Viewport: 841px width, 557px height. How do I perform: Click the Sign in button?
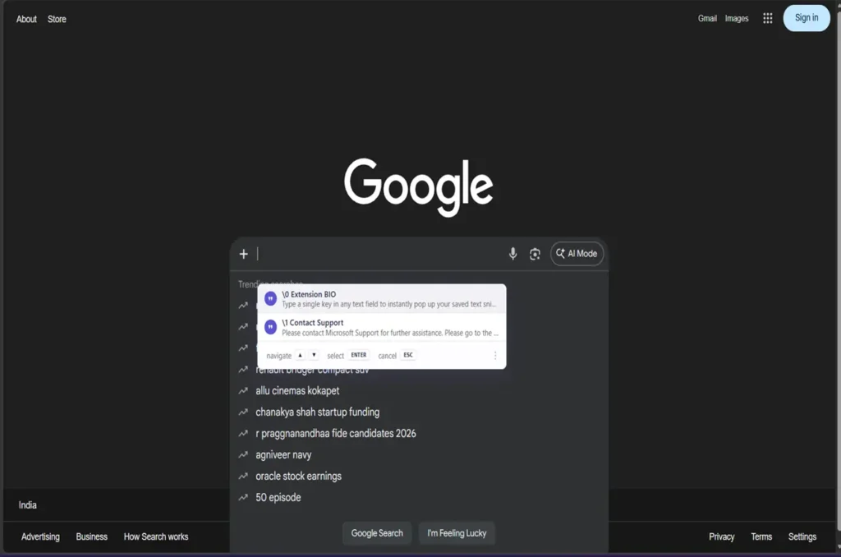(806, 17)
